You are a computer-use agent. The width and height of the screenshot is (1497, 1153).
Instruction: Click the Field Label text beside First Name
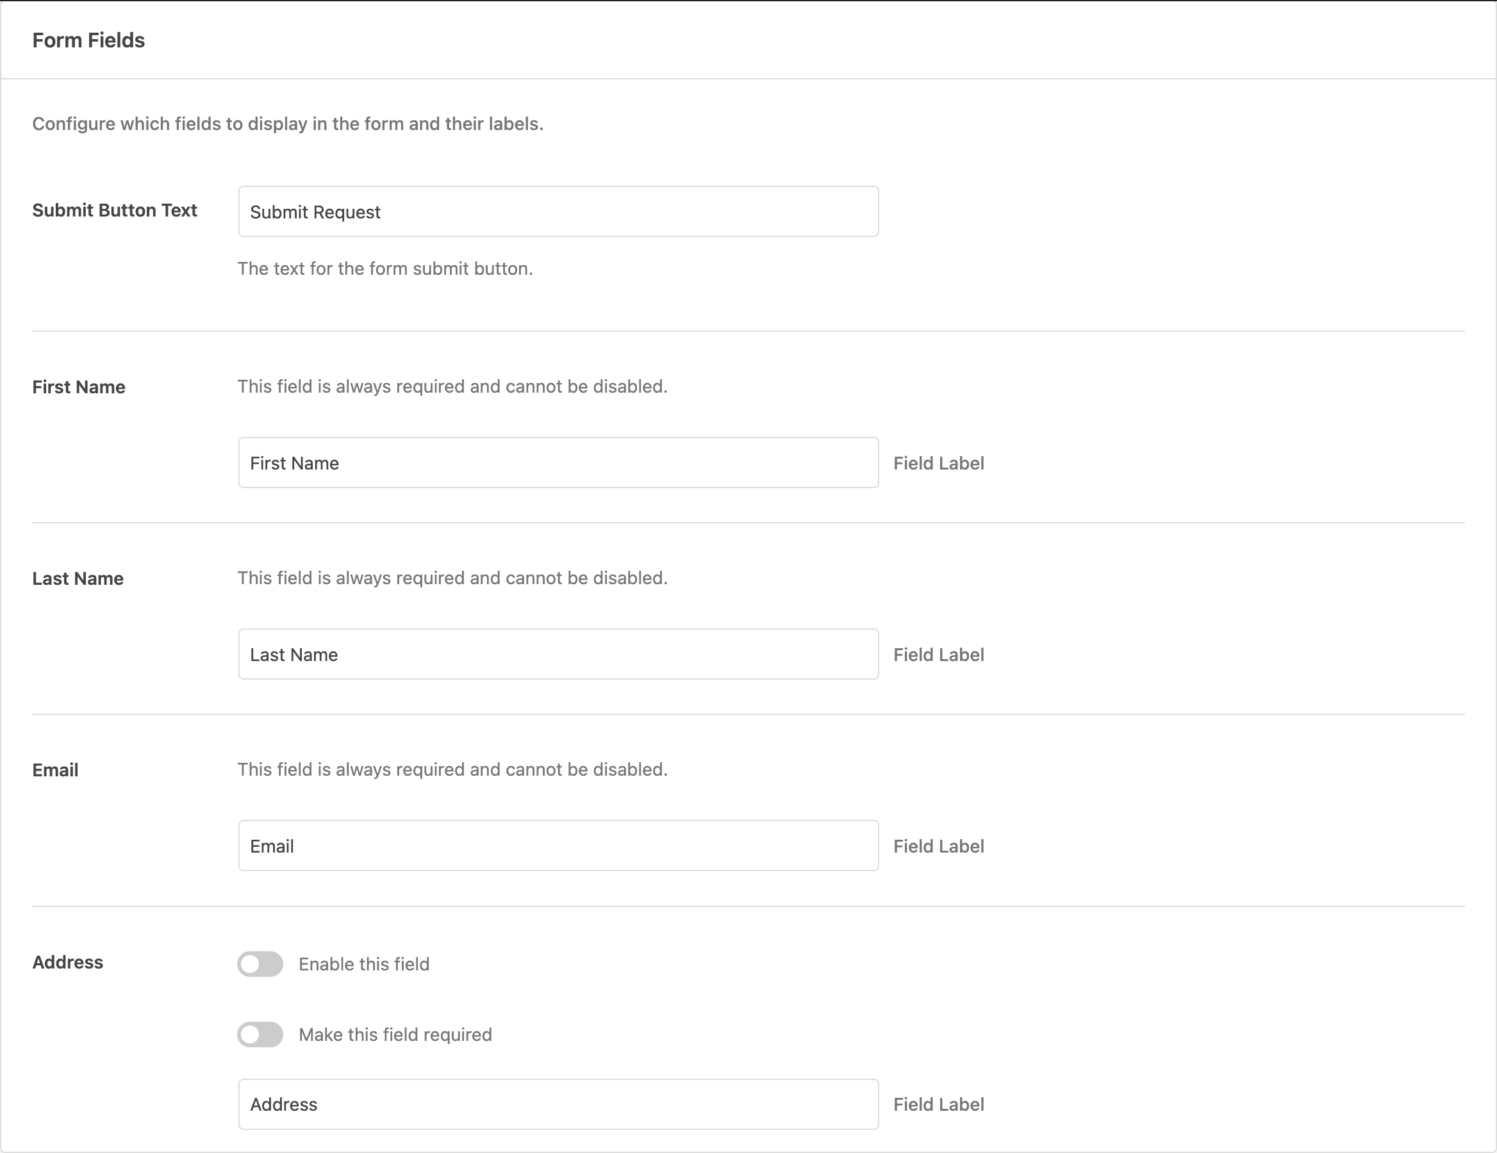coord(938,463)
